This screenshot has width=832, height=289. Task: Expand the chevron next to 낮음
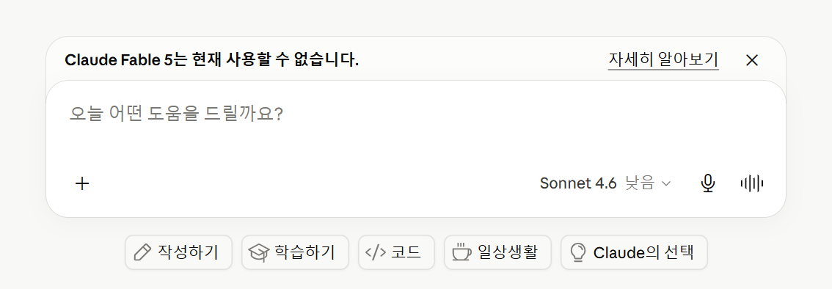click(666, 184)
